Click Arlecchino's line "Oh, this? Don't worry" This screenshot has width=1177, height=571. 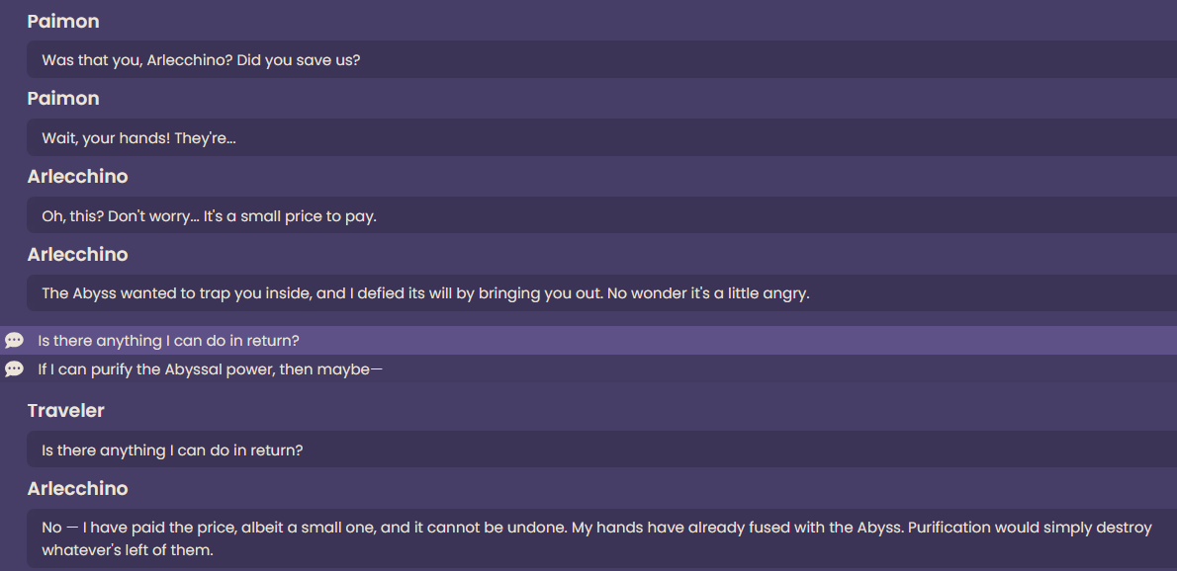pyautogui.click(x=602, y=215)
